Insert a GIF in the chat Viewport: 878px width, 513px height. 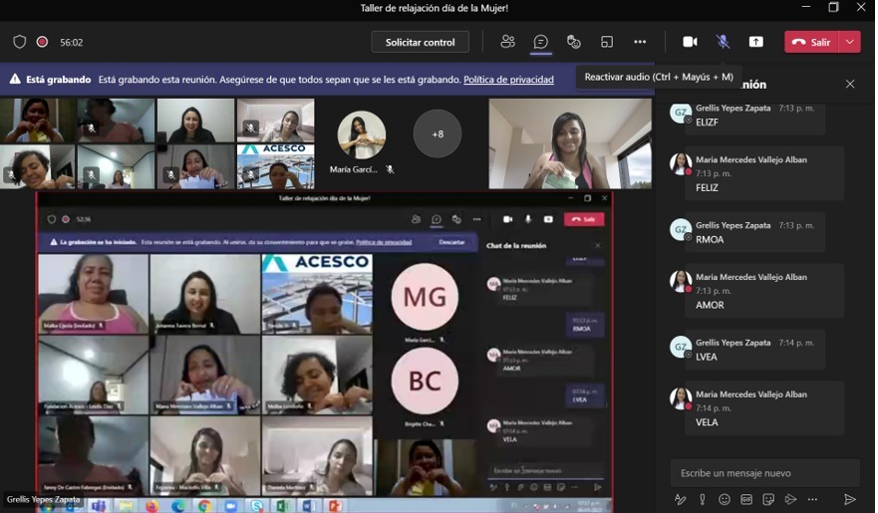(x=746, y=499)
